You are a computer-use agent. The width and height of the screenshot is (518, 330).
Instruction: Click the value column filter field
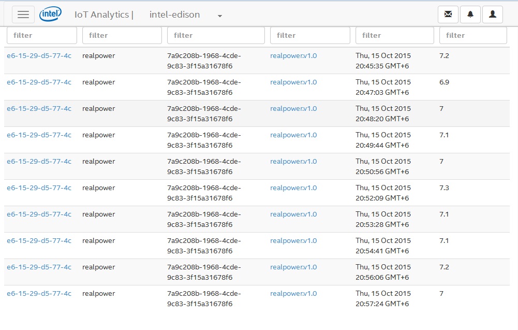click(472, 36)
